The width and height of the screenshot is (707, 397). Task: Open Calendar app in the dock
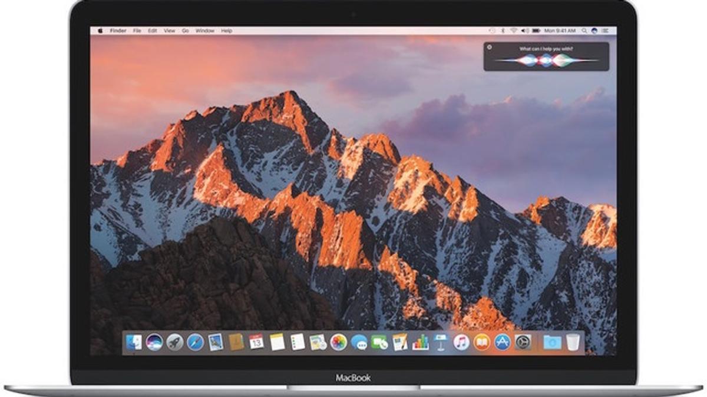256,342
